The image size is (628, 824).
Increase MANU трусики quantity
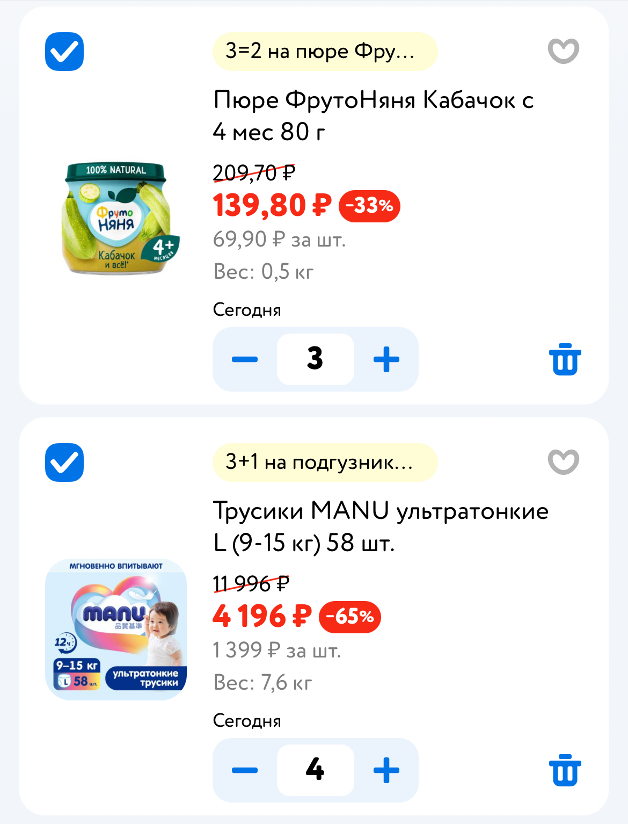pos(386,770)
